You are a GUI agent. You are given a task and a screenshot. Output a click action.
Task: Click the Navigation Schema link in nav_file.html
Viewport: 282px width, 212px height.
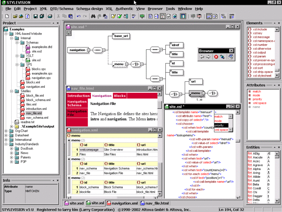tap(77, 103)
